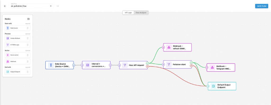Screen dimensions: 271x105
Task: Click the SAVE FLOW button
Action: [x=261, y=6]
